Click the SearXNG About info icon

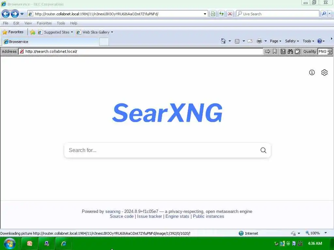[312, 73]
